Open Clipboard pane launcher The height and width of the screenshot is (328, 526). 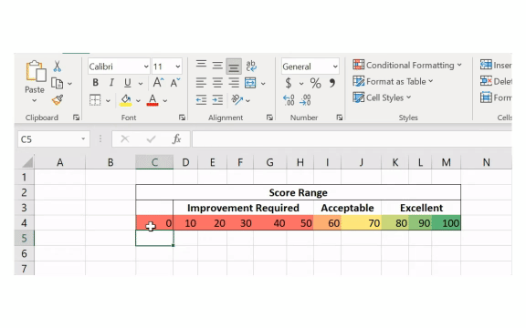tap(77, 118)
